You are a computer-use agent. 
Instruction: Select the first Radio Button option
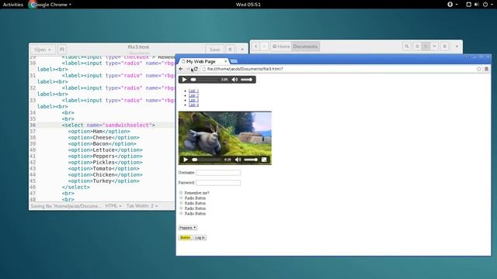[x=181, y=198]
